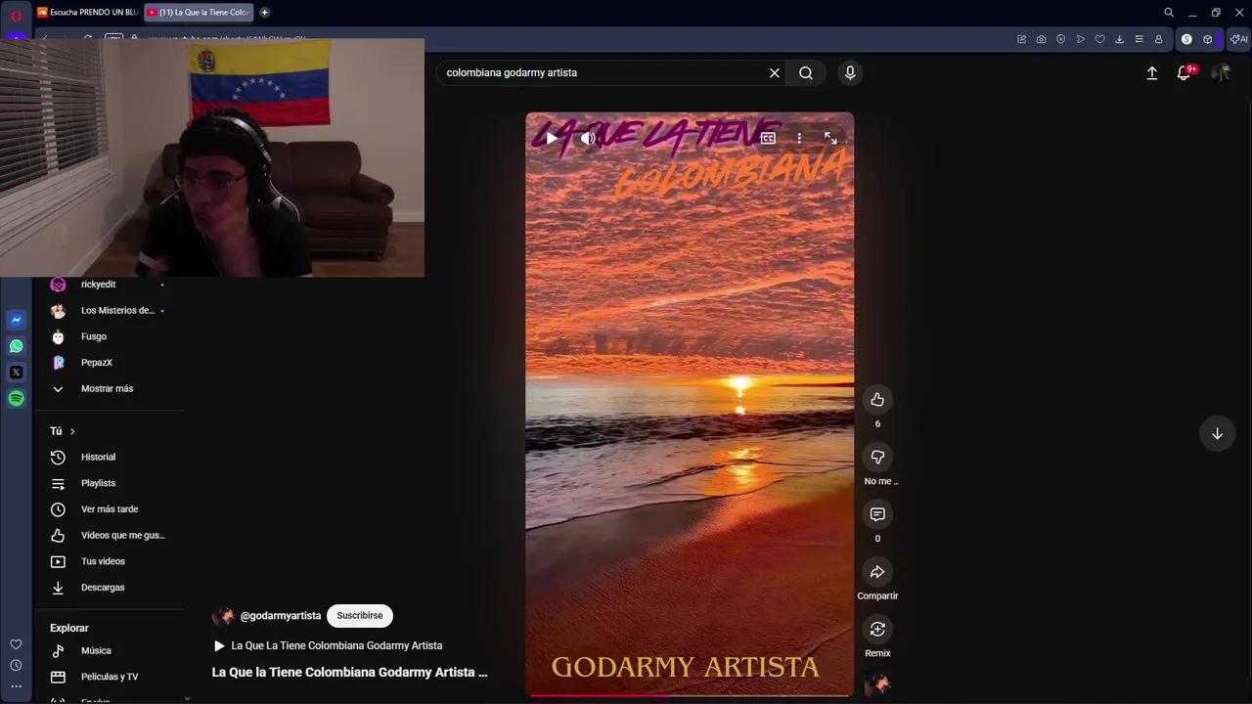Screen dimensions: 1252x704
Task: Expand the short title La Que la Tiene Colombiana
Action: [x=349, y=672]
